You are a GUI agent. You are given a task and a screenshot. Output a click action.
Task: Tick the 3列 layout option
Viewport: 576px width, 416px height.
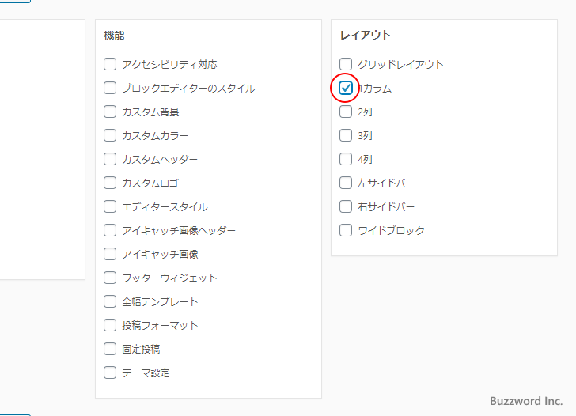(346, 135)
